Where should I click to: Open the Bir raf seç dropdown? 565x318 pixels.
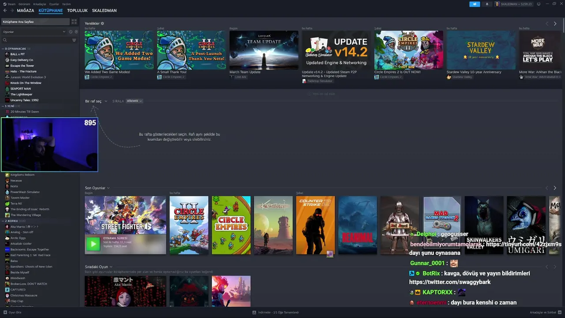pos(96,101)
